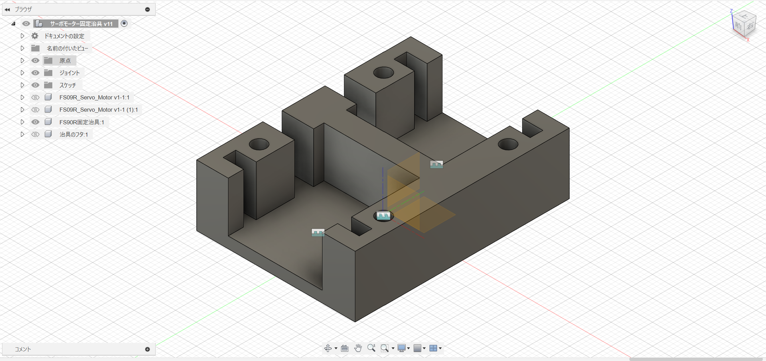Click the Look At tool icon
This screenshot has width=766, height=361.
pos(345,348)
